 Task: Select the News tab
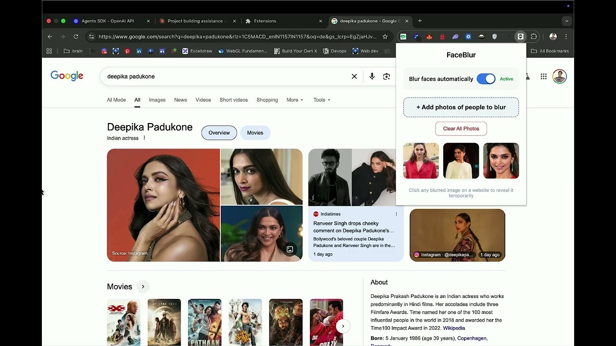pyautogui.click(x=180, y=100)
